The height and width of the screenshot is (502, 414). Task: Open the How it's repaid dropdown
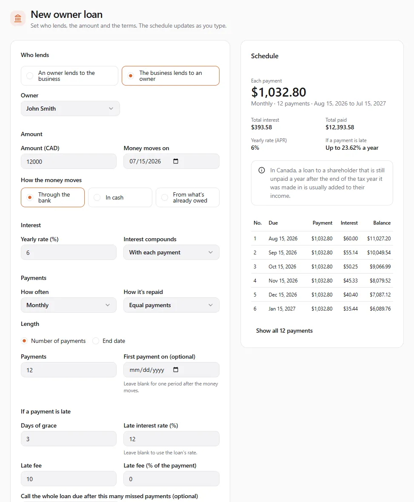tap(171, 305)
